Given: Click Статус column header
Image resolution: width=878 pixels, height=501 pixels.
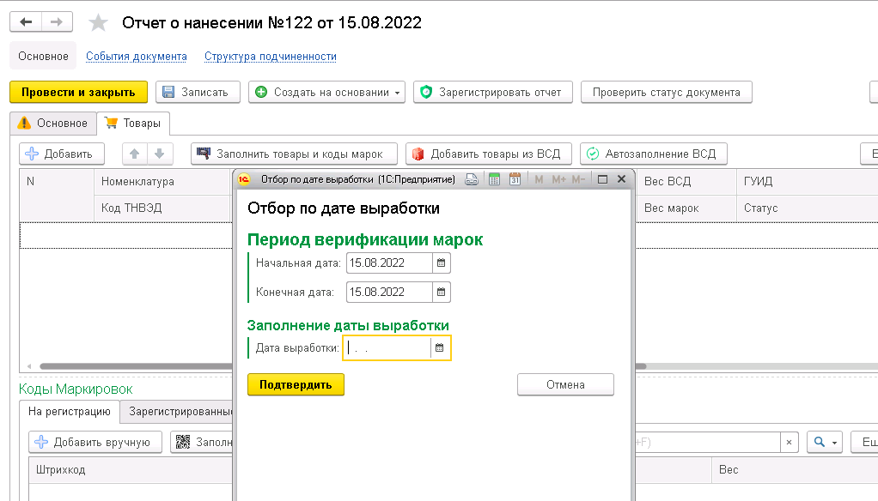Looking at the screenshot, I should (807, 208).
